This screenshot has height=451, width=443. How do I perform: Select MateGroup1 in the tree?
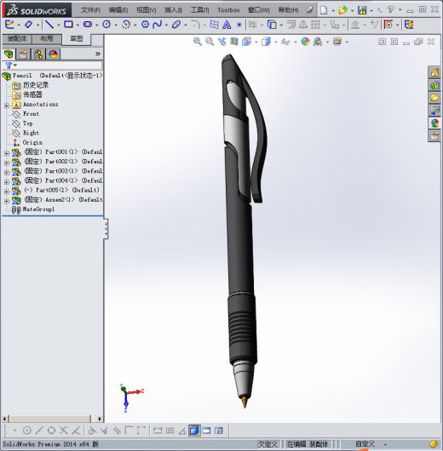click(38, 209)
